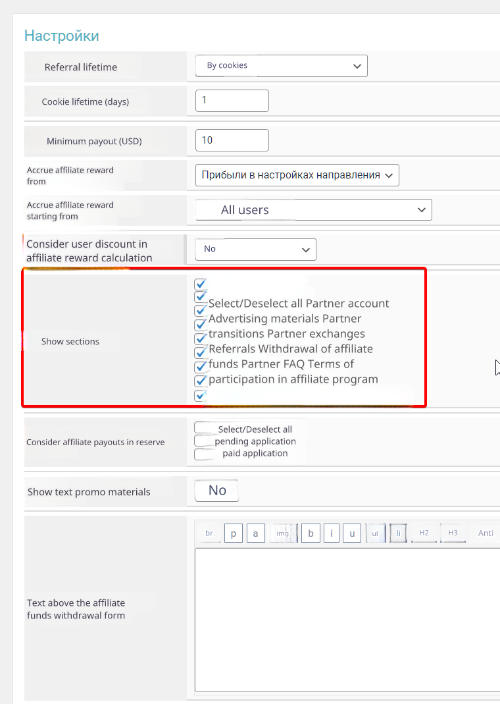The height and width of the screenshot is (704, 500).
Task: Apply bold with the 'b' button
Action: click(x=311, y=533)
